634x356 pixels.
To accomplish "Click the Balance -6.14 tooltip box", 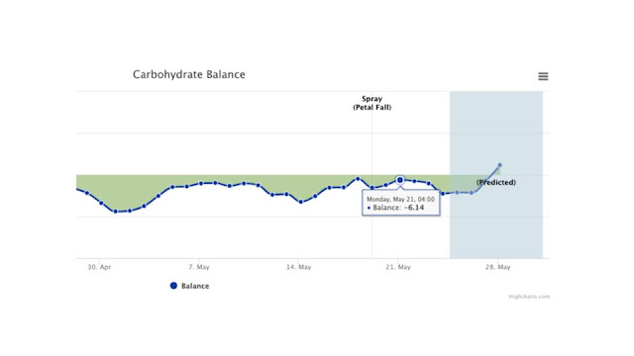I will click(x=400, y=204).
